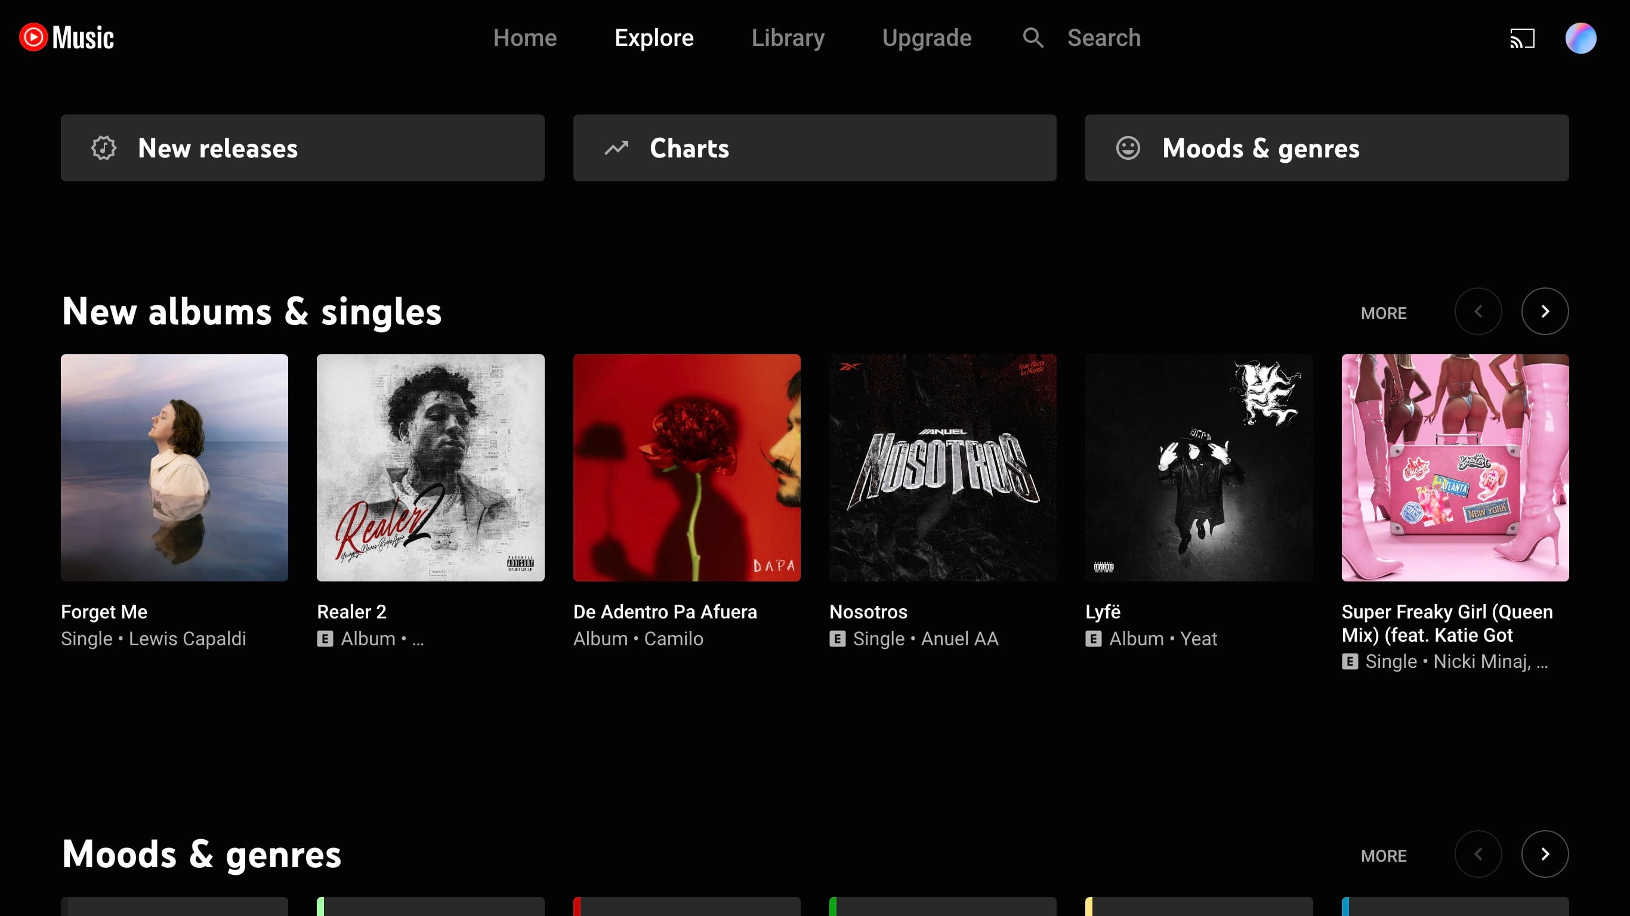Screen dimensions: 1630x916
Task: Go to the Home tab
Action: point(524,38)
